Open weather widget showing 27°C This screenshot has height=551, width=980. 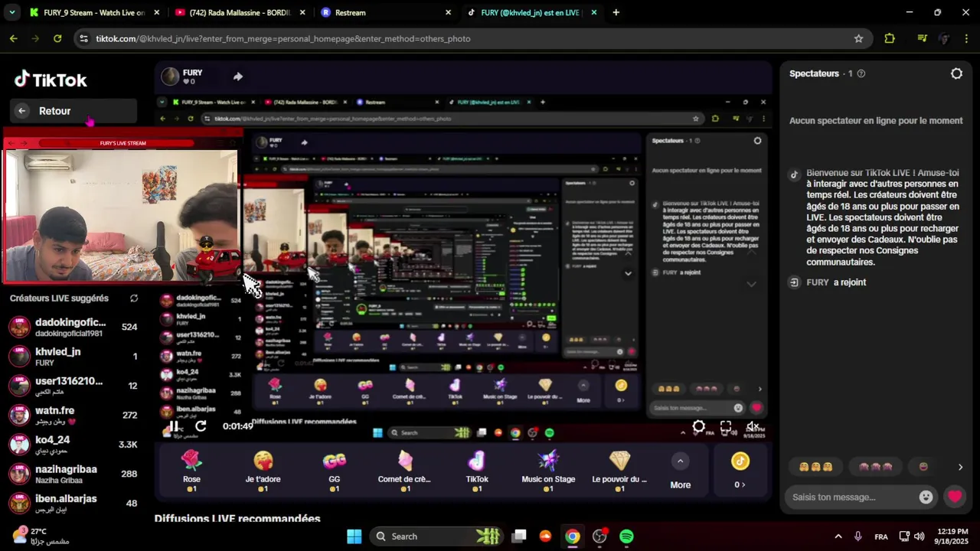40,536
